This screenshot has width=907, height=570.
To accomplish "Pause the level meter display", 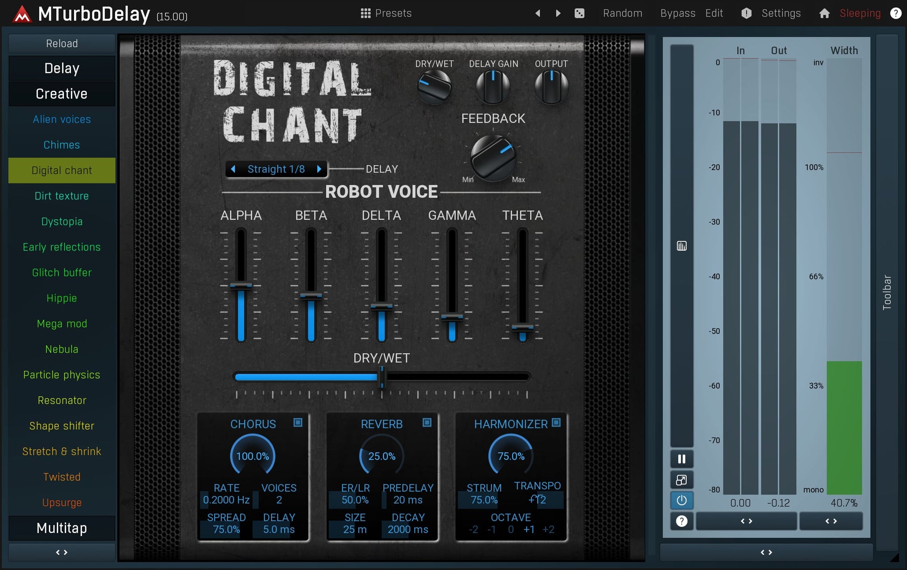I will pos(681,459).
